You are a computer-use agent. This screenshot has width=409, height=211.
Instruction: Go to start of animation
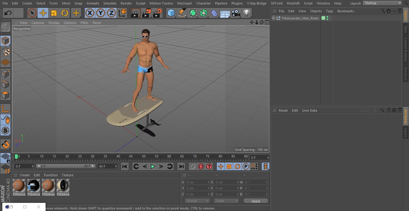[x=125, y=166]
